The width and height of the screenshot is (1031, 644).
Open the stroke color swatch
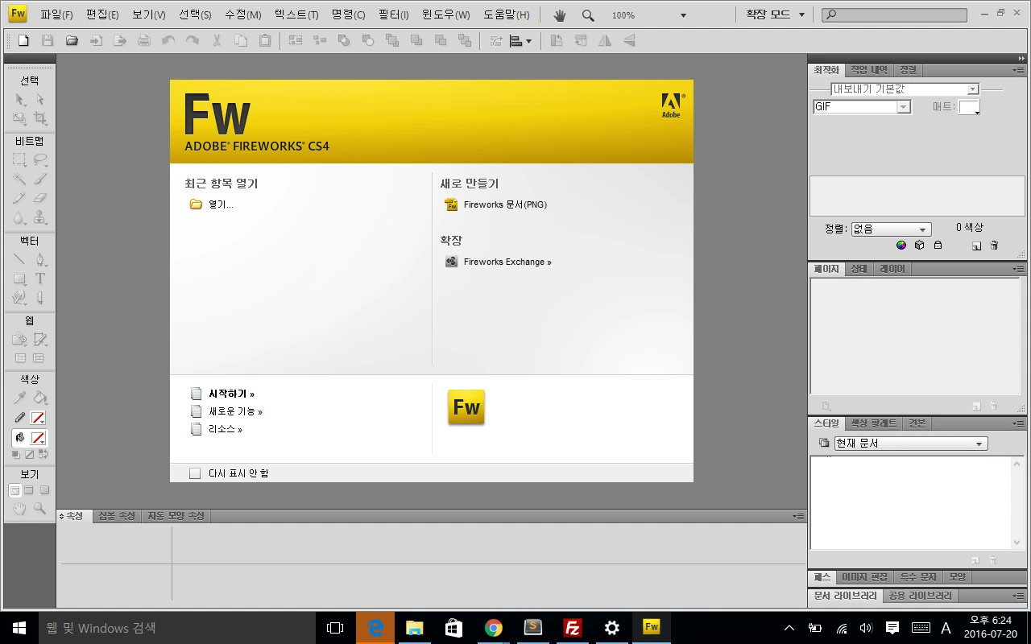(38, 418)
